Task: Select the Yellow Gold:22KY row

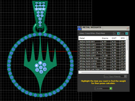Action: click(102, 56)
